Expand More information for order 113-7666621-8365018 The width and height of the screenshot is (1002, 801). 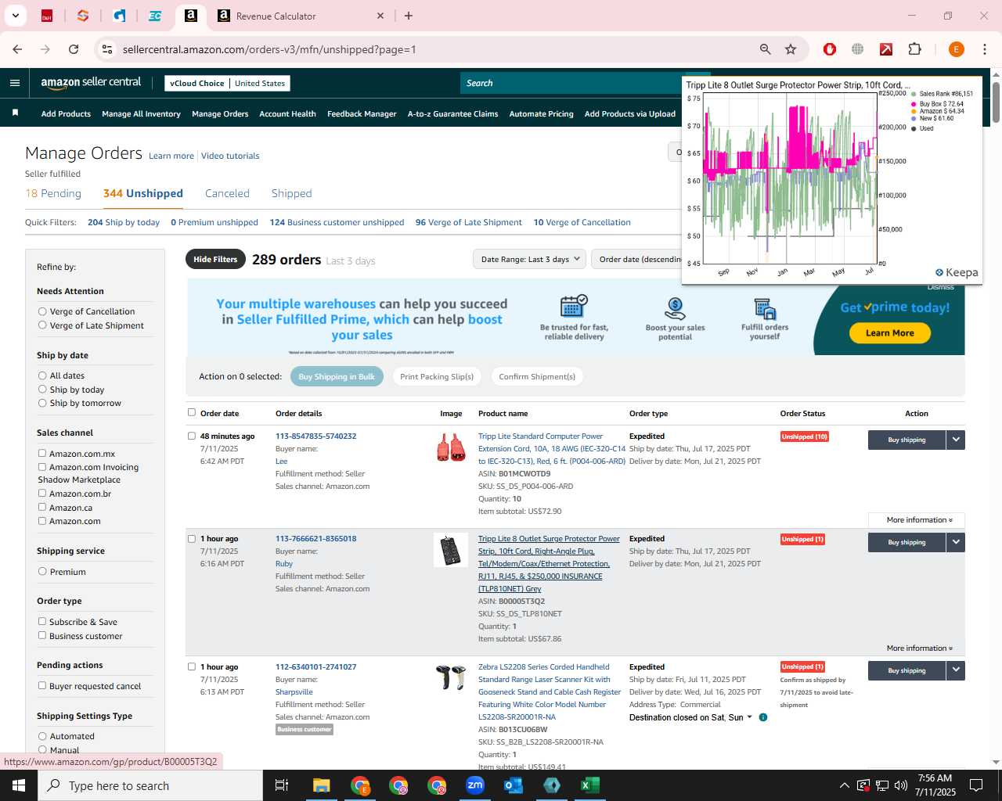(919, 648)
